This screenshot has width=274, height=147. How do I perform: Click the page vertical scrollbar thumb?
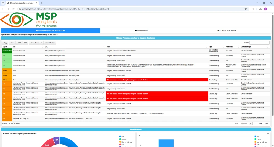(273, 65)
